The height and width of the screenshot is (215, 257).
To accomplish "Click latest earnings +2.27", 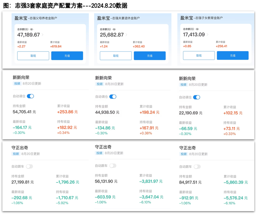I will (x=21, y=47).
